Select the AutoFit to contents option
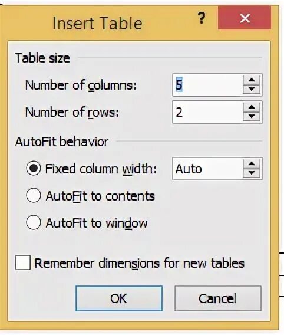This screenshot has height=335, width=284. click(x=34, y=195)
